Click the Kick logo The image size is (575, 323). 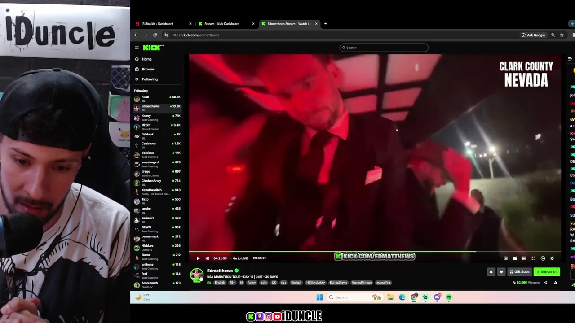tap(153, 48)
